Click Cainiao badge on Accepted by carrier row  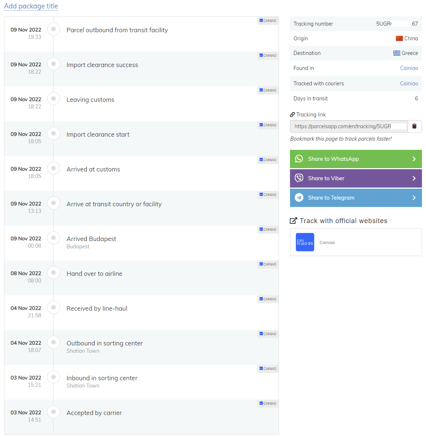tap(268, 404)
